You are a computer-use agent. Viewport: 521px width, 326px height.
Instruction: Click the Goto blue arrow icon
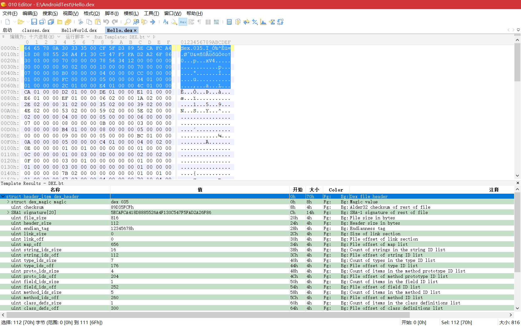[x=153, y=22]
